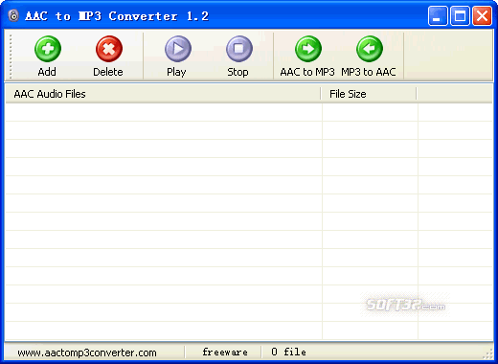Maximize the AAC to MP3 Converter window
The height and width of the screenshot is (364, 498).
click(x=460, y=15)
